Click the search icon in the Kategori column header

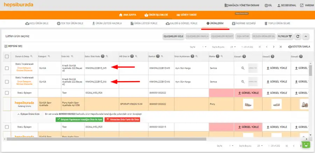tap(49, 56)
